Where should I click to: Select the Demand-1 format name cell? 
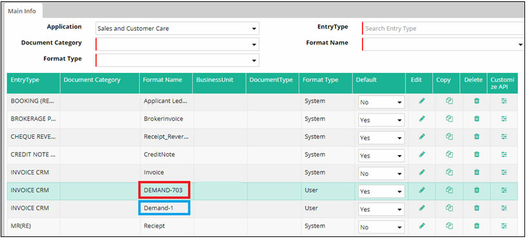pos(164,208)
